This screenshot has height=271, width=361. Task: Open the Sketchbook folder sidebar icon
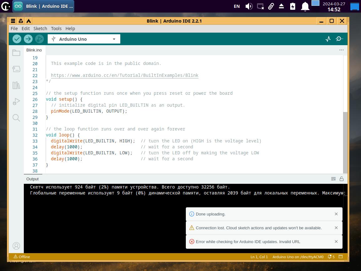16,53
